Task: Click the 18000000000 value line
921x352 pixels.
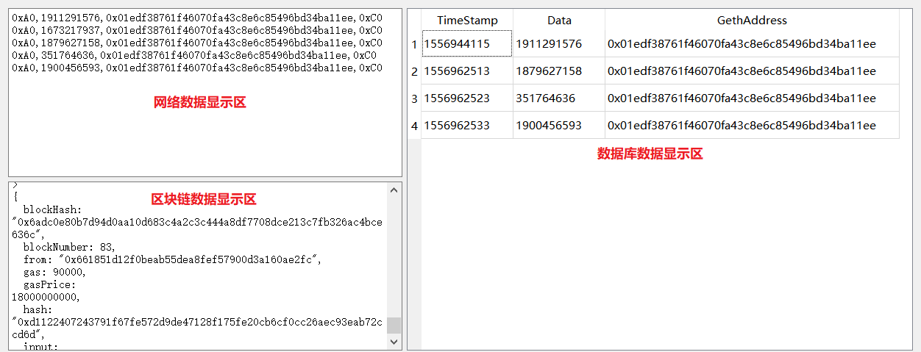Action: coord(46,297)
